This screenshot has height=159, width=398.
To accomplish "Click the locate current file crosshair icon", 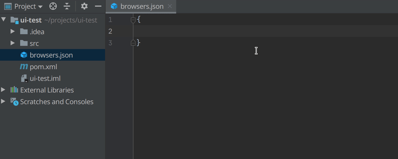I will 53,6.
